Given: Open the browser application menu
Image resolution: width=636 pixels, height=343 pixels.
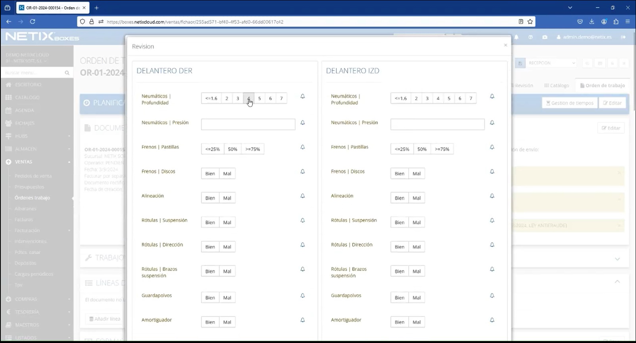Looking at the screenshot, I should [x=628, y=21].
